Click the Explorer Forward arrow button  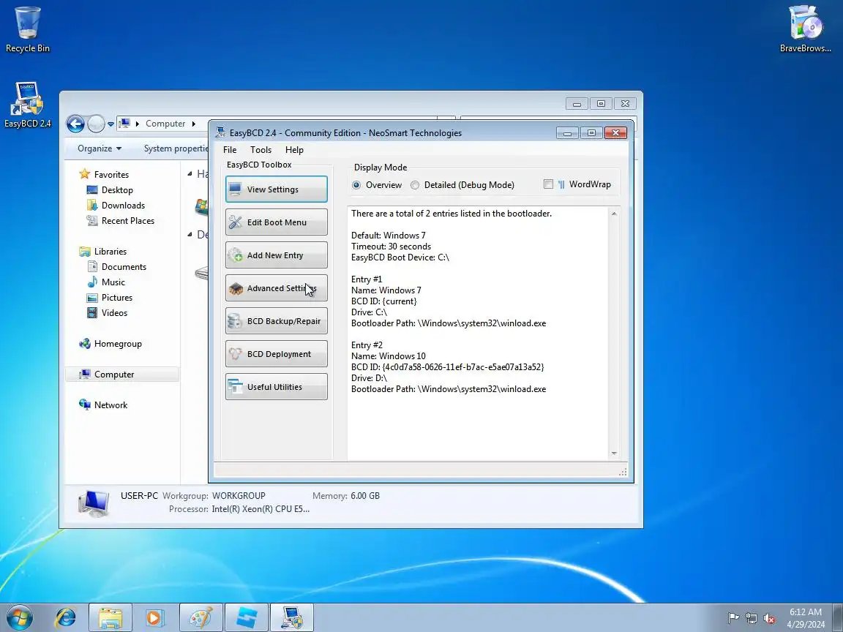coord(96,124)
